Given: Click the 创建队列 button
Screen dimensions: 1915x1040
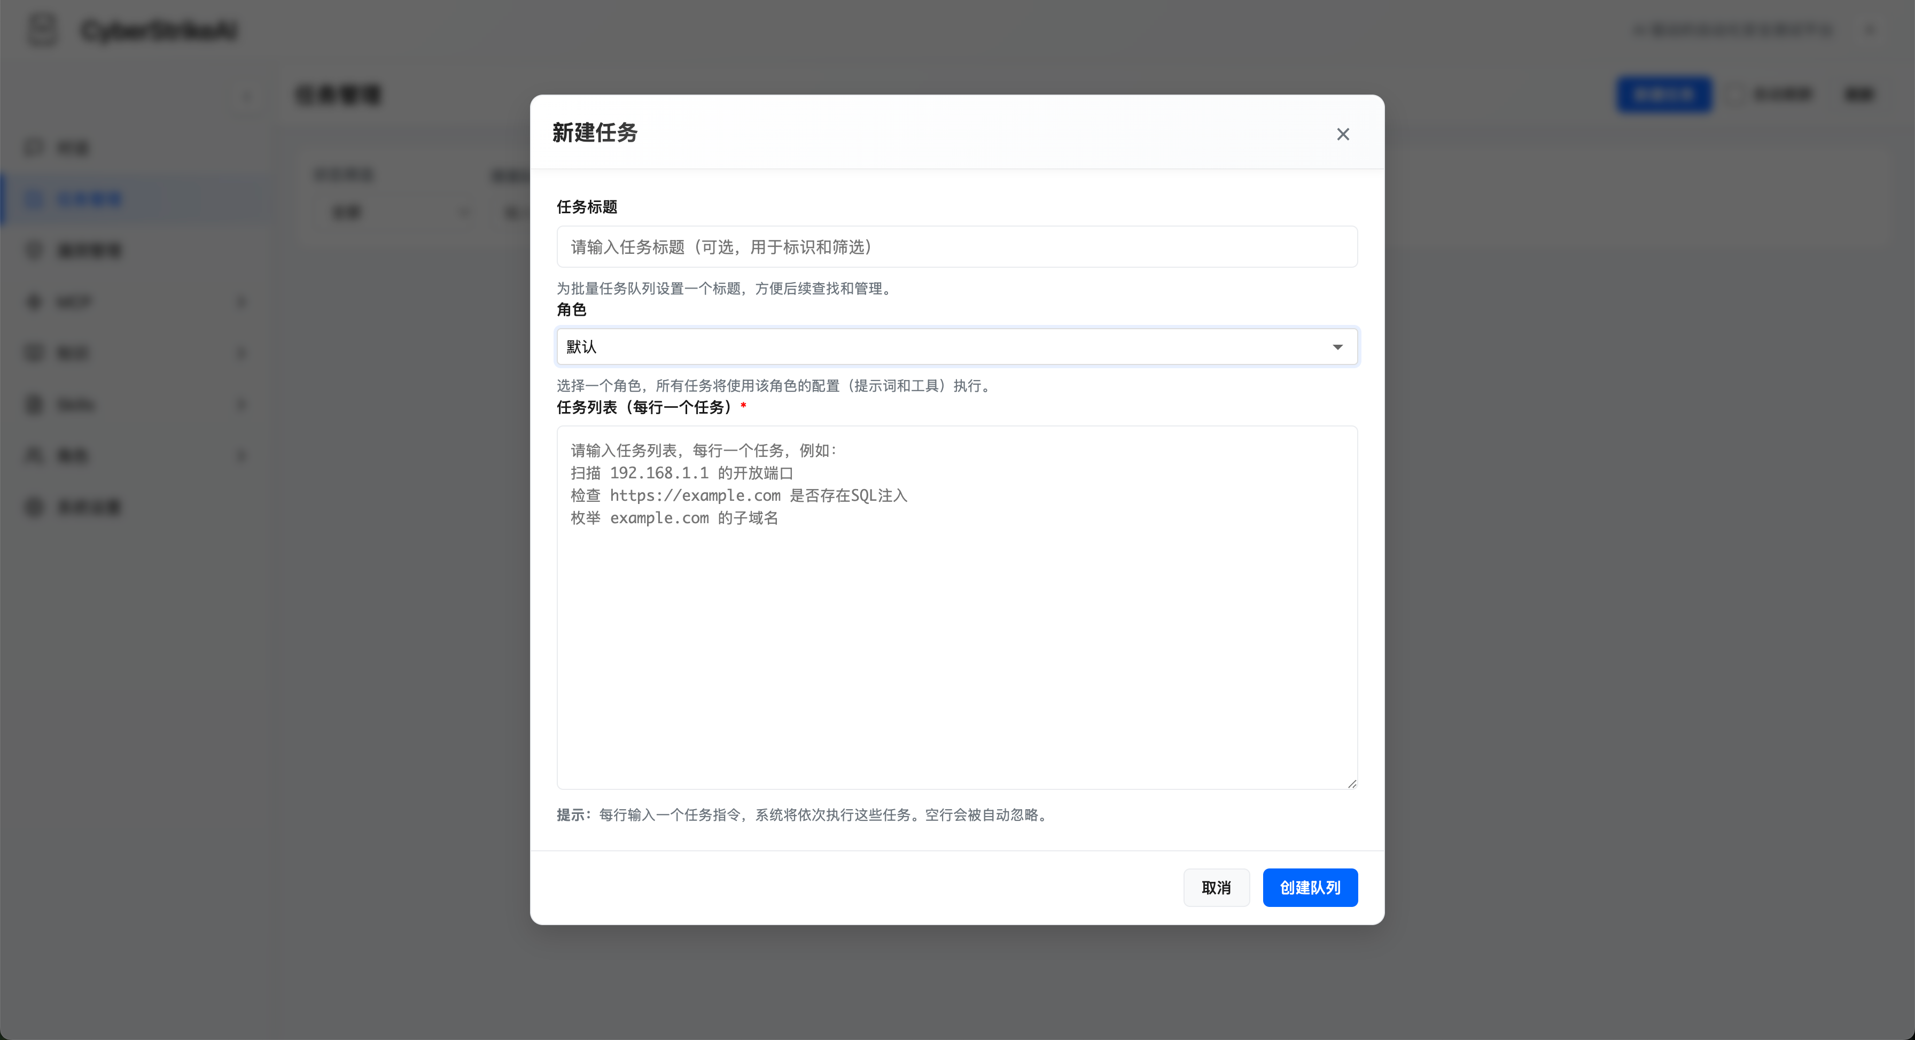Looking at the screenshot, I should pos(1310,888).
